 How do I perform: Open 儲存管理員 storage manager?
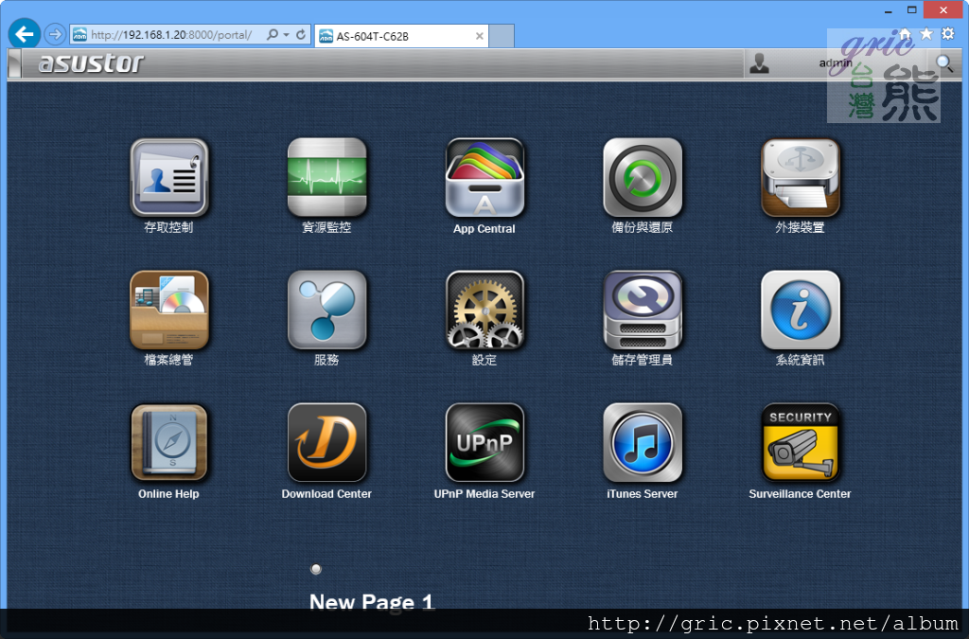(x=643, y=310)
